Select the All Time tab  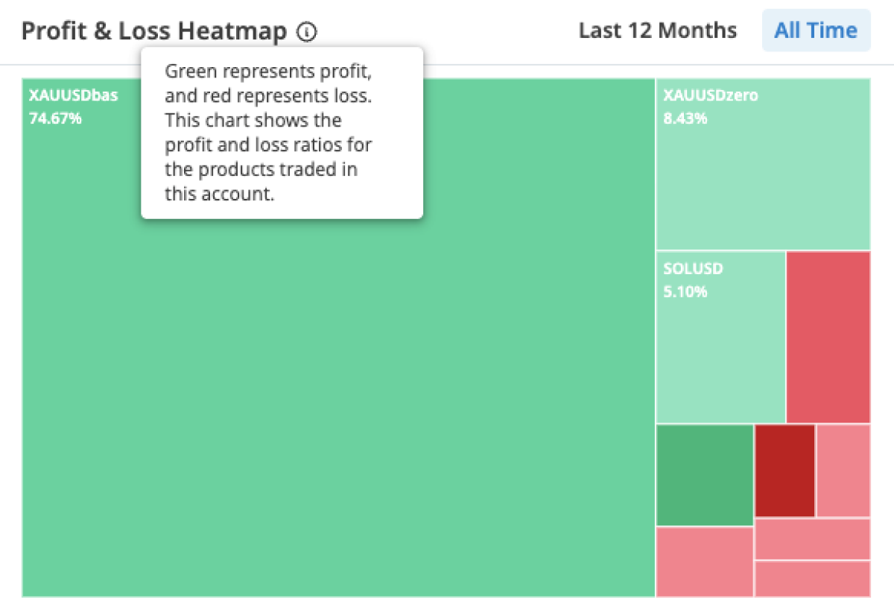tap(816, 30)
